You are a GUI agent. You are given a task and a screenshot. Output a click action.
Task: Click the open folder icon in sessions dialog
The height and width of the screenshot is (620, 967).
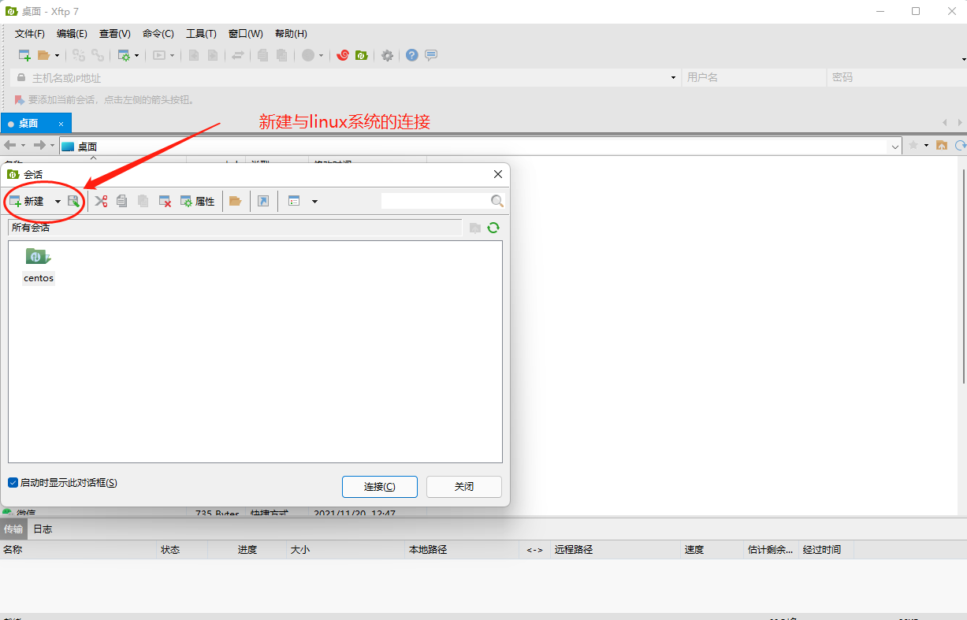click(235, 202)
